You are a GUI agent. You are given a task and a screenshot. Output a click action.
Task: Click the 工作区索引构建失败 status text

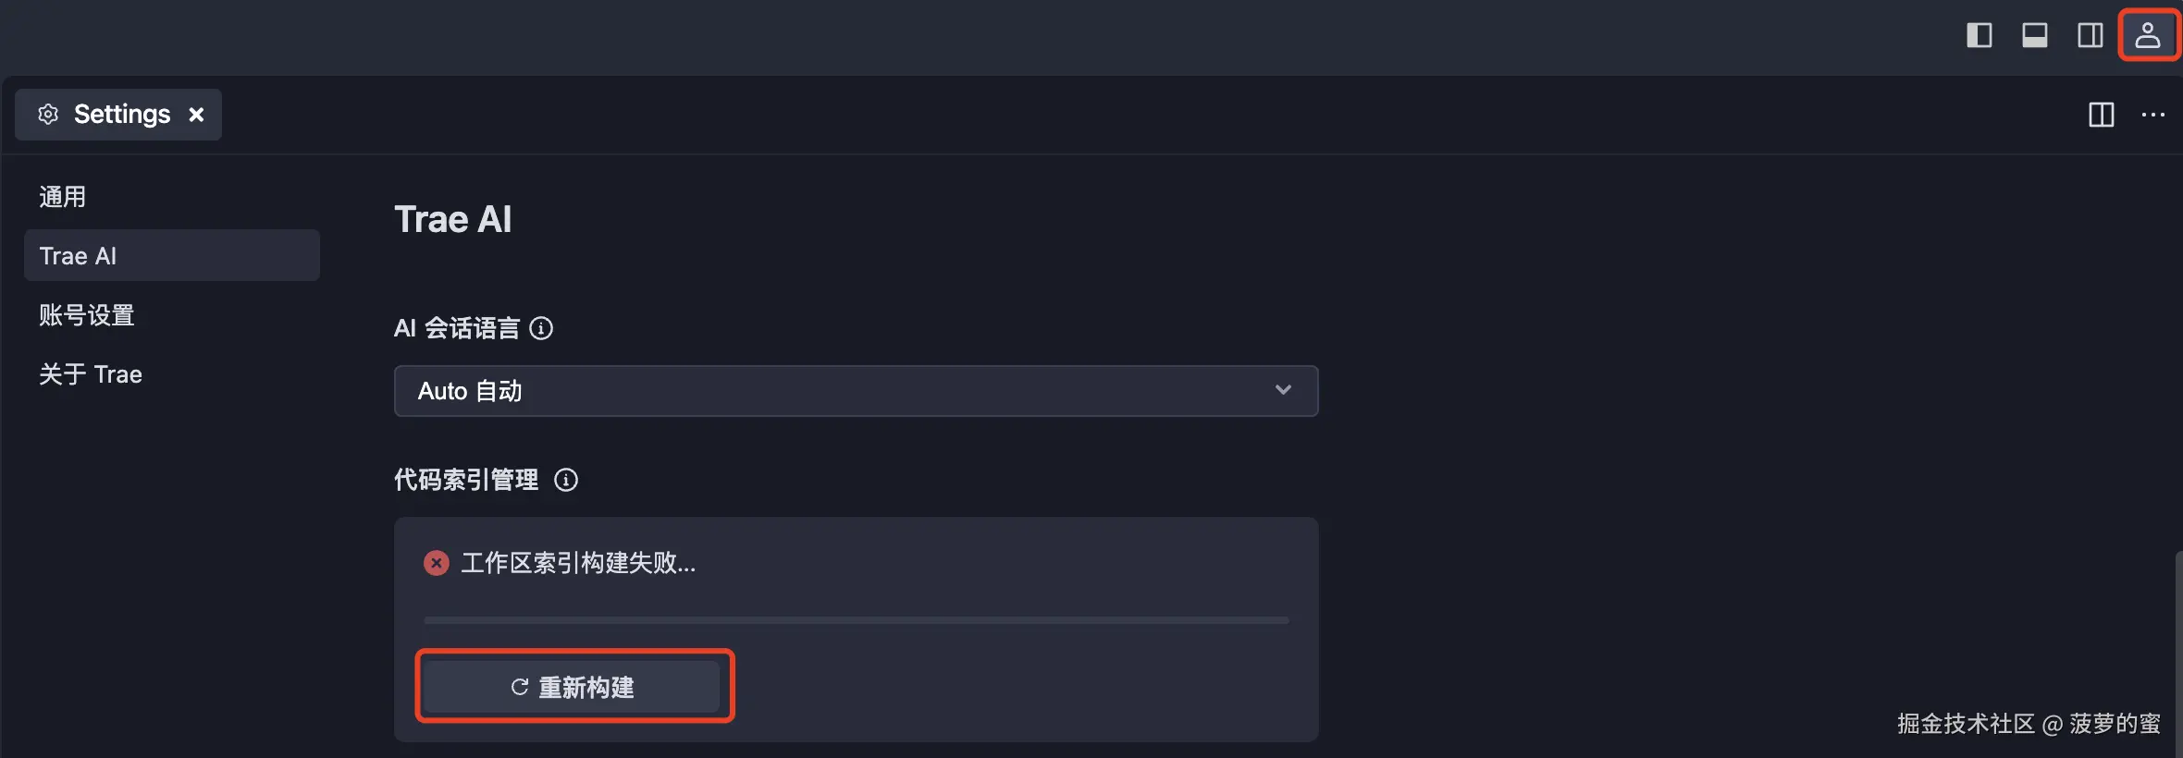(x=578, y=563)
